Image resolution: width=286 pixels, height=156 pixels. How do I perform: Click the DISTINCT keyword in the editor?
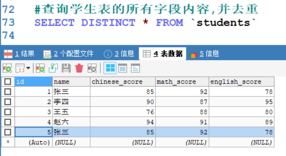108,23
